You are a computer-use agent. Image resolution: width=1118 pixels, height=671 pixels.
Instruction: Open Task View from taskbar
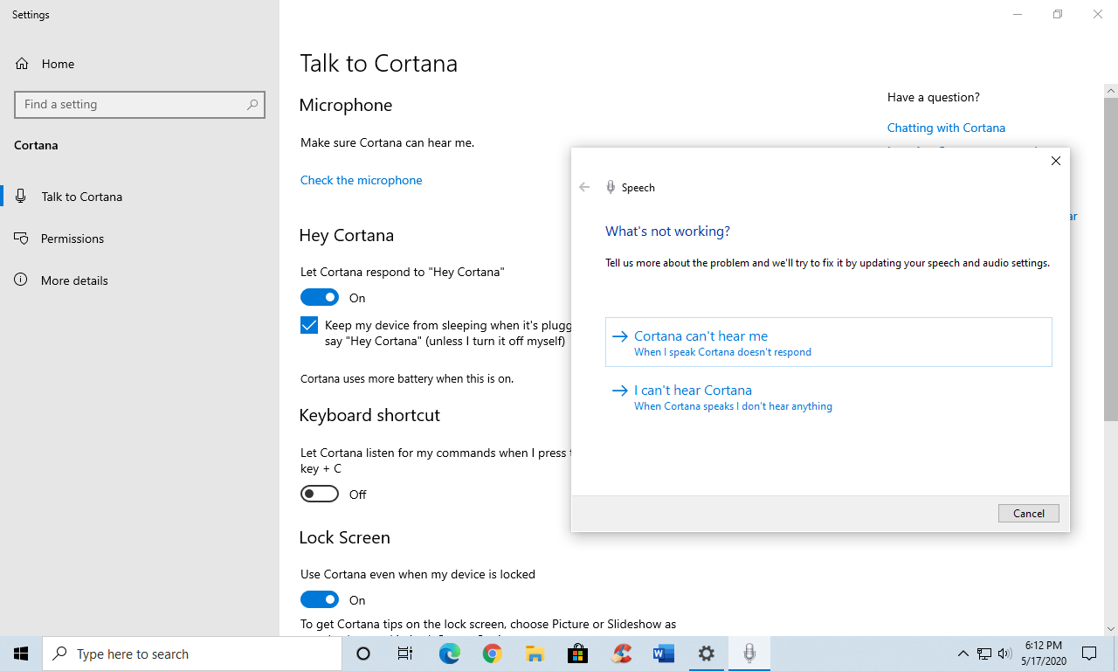pos(405,654)
